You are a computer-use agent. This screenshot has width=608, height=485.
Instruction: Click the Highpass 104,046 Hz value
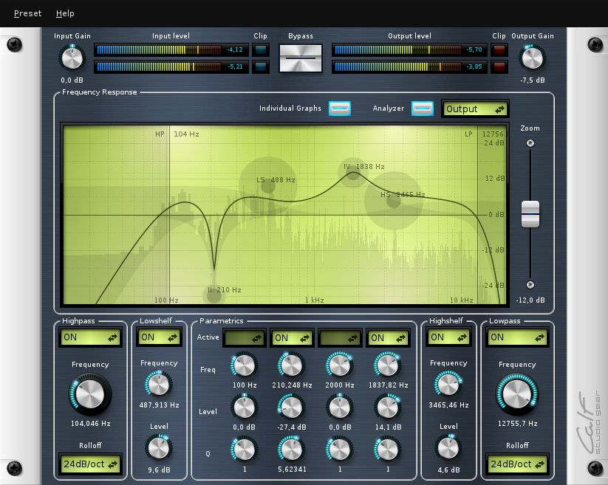pos(90,424)
